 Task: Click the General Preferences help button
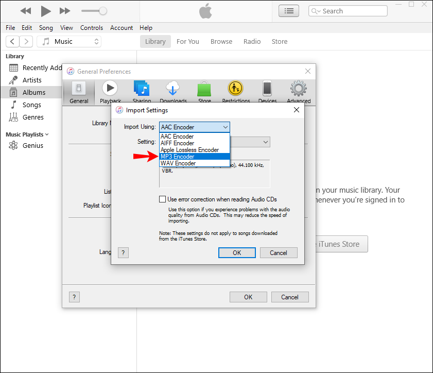(74, 297)
